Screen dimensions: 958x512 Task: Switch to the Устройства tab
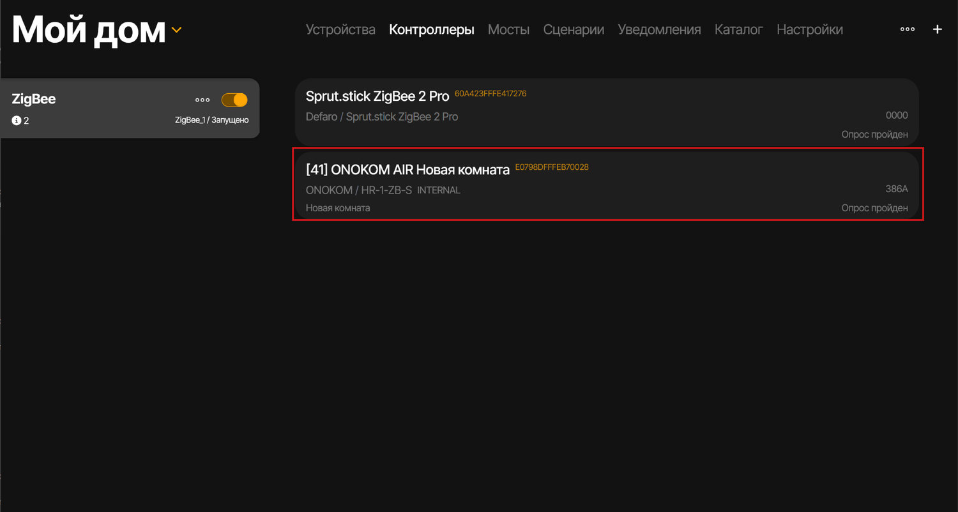pos(340,29)
